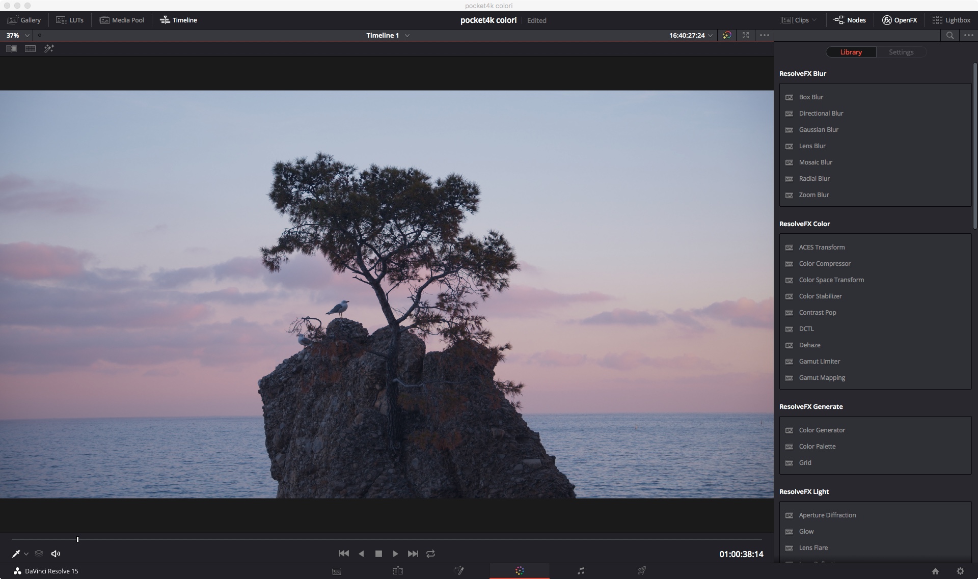Select the qualifier eyedropper tool
The width and height of the screenshot is (978, 579).
pyautogui.click(x=16, y=554)
